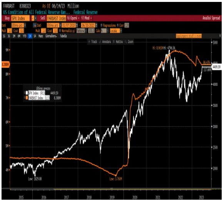Click Aggiungere studi o eventi button
Screen dimensions: 224x202
189,36
